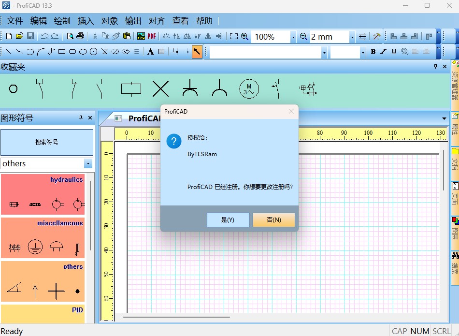The image size is (459, 336).
Task: Click the text tool letter A
Action: pos(151,52)
